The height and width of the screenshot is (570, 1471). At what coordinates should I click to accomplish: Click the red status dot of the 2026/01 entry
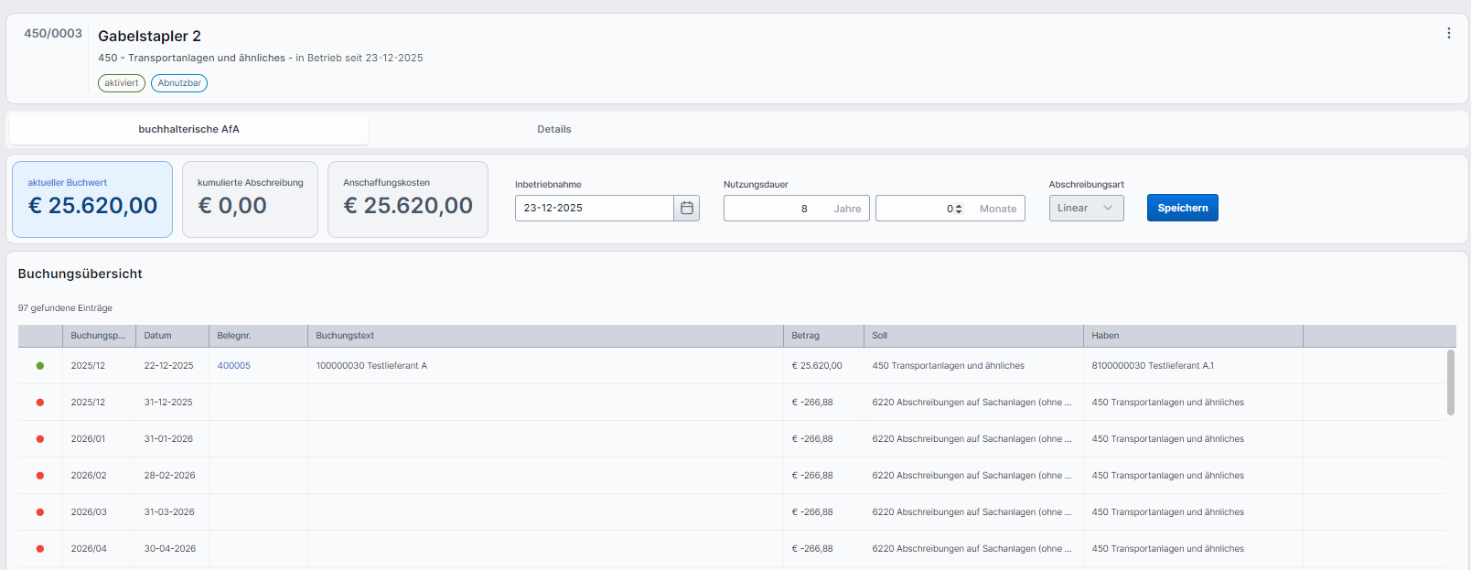(x=40, y=439)
